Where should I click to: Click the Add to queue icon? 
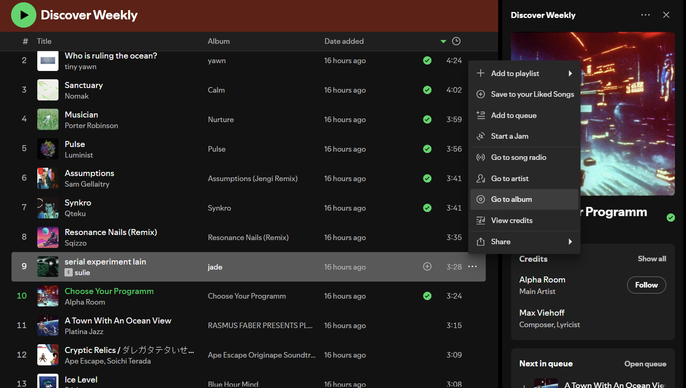[x=481, y=115]
